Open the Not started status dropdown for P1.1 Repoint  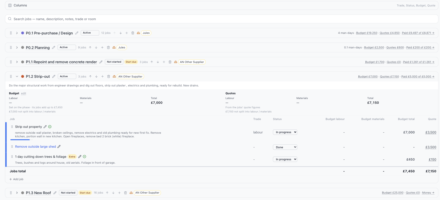tap(114, 62)
